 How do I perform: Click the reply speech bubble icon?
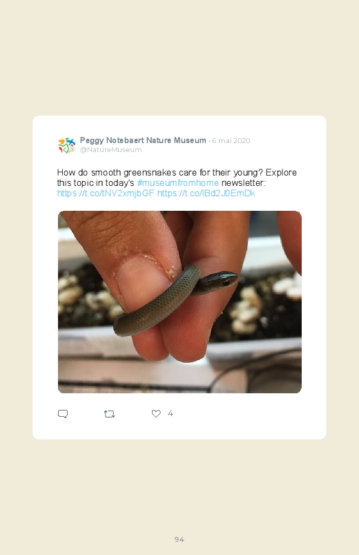[63, 414]
